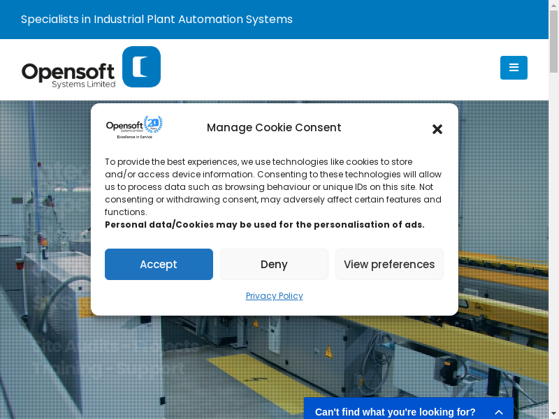Close the cookie consent dialog with X
The image size is (559, 419).
(x=437, y=129)
